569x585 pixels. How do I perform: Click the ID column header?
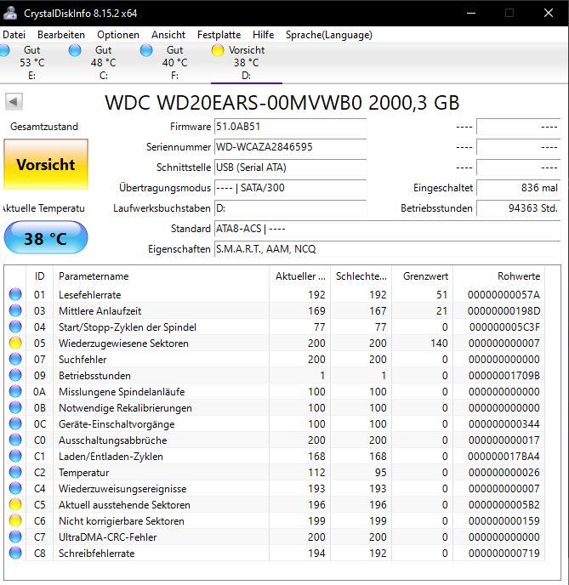(x=40, y=276)
